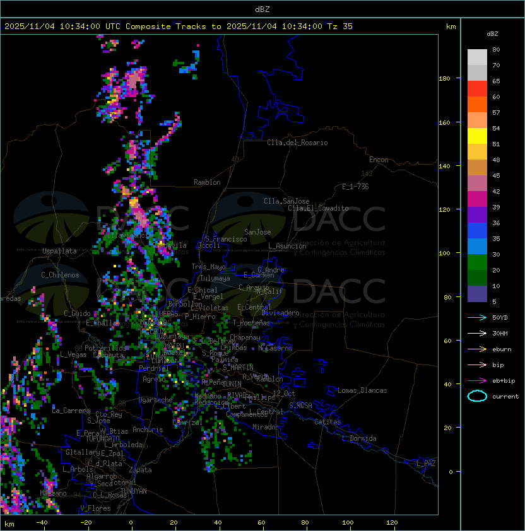Click the cyan 50YD arrow in legend
This screenshot has width=525, height=531.
point(477,317)
